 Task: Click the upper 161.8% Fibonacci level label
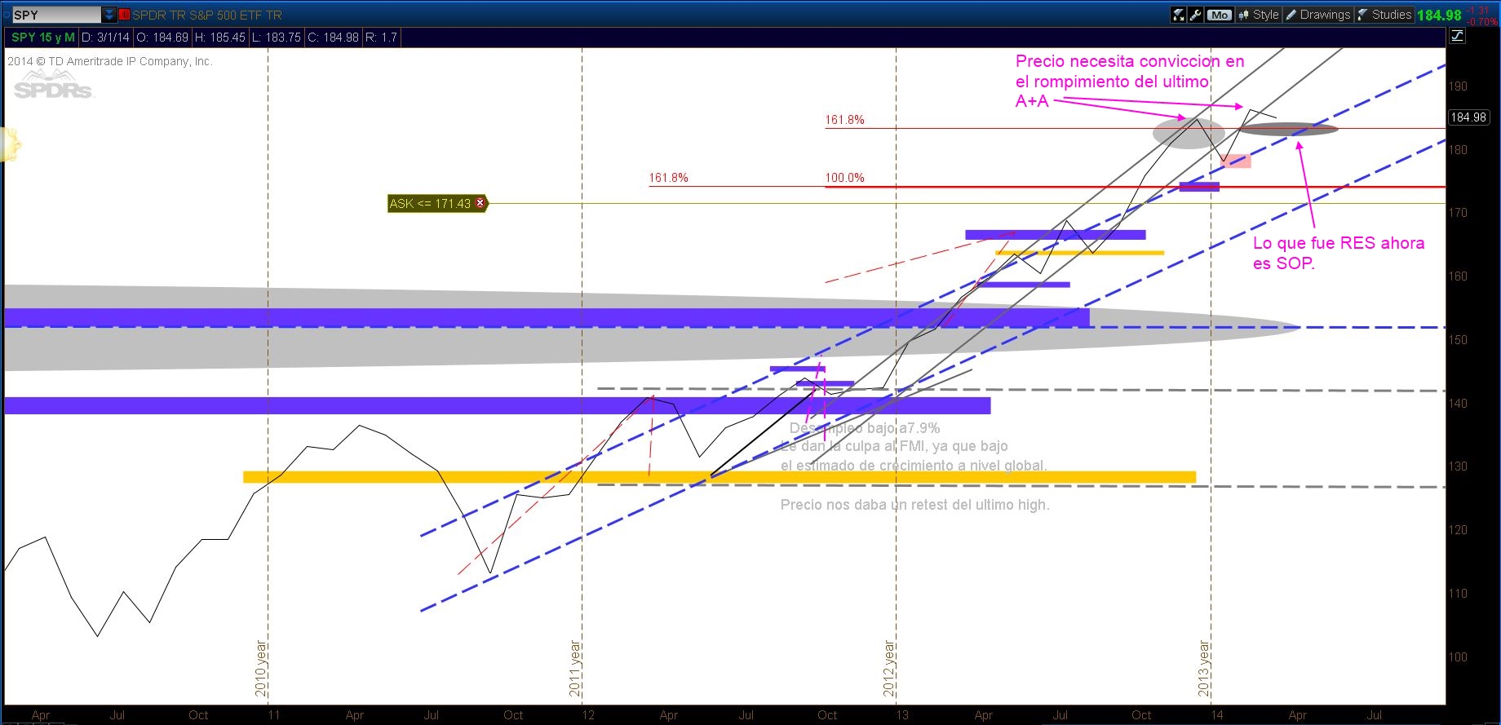coord(844,120)
